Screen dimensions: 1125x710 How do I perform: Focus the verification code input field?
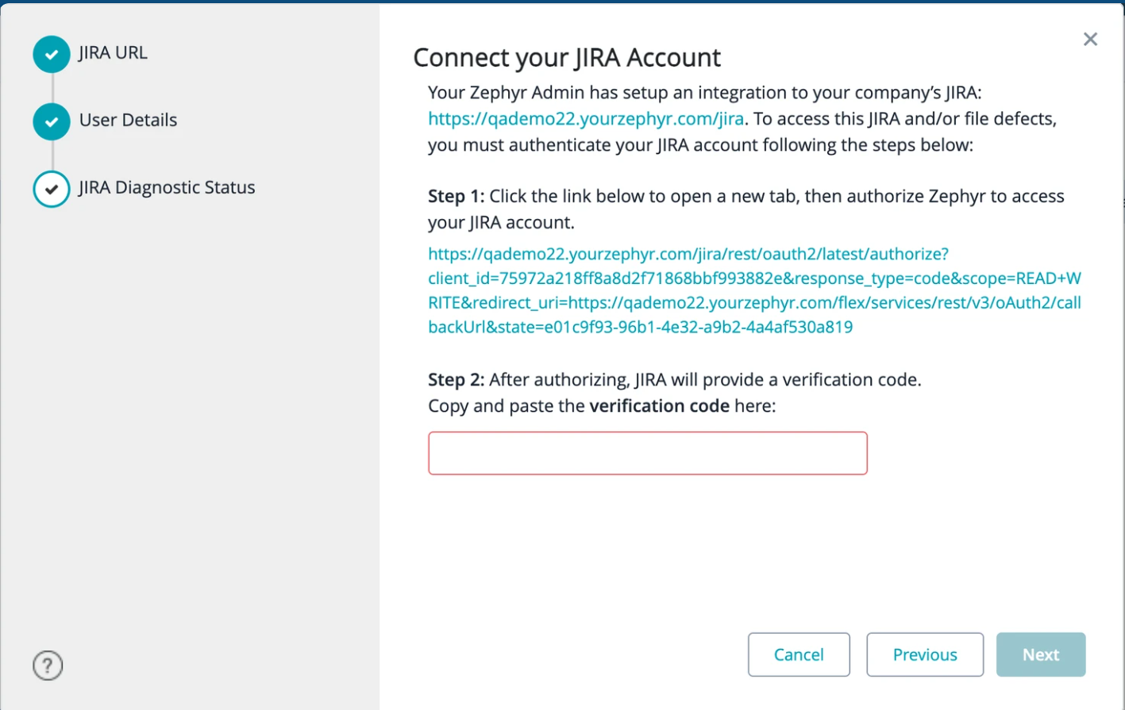click(647, 453)
